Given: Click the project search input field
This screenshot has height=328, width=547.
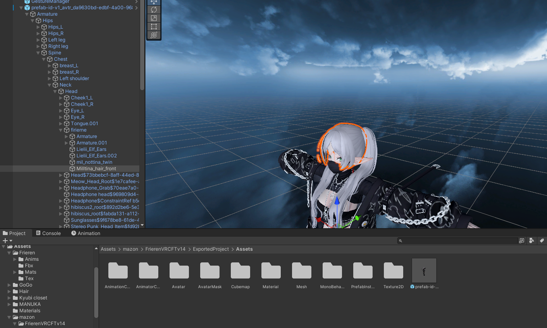Looking at the screenshot, I should 458,241.
